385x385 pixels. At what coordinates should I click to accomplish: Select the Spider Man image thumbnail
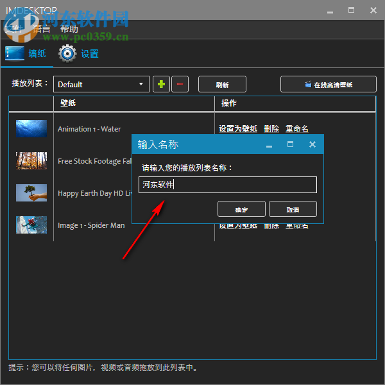31,225
